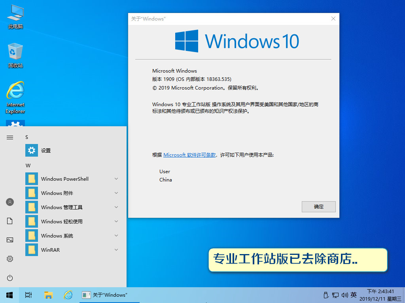Click the W letter group header
This screenshot has height=303, width=405.
[28, 166]
